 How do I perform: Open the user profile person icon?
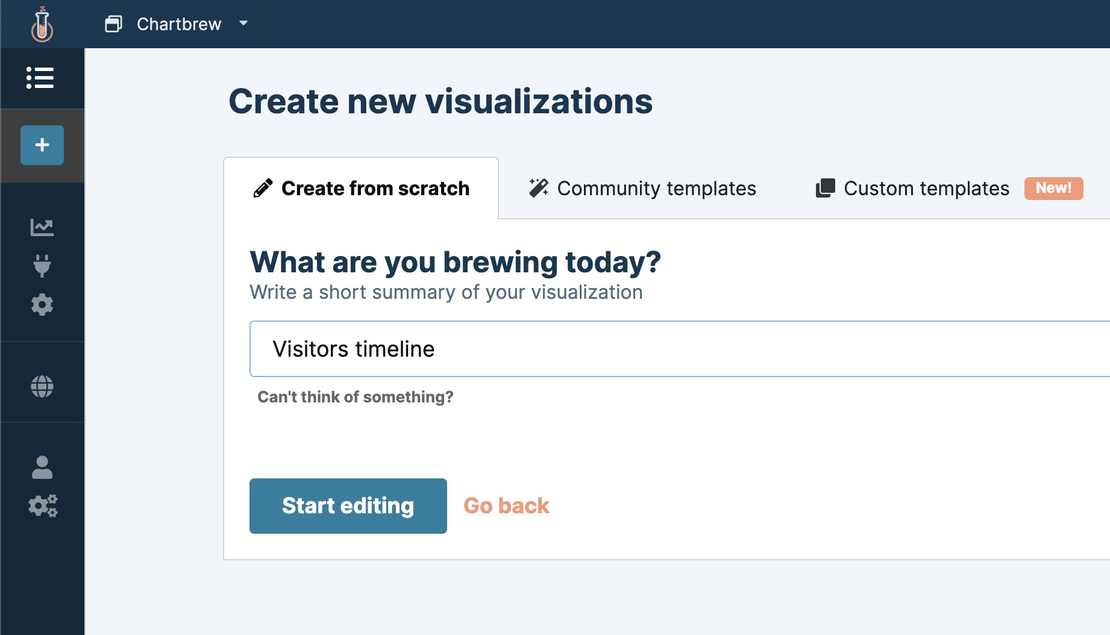coord(42,468)
